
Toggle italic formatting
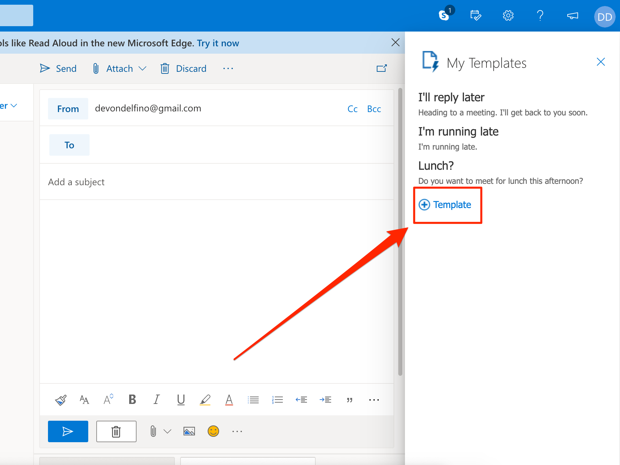156,400
